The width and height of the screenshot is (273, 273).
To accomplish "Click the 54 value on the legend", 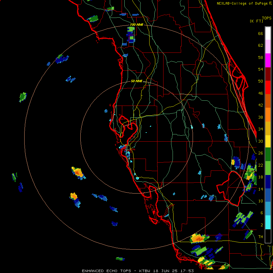I will (x=261, y=69).
